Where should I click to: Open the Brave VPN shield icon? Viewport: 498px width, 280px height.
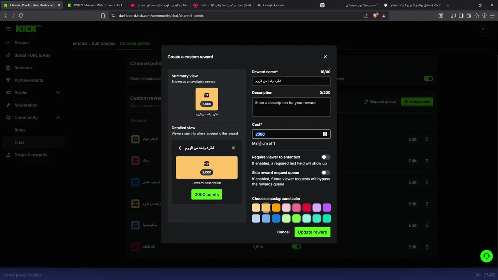[484, 16]
